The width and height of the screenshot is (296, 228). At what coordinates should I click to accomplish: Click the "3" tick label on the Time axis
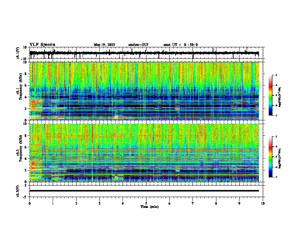pos(99,203)
